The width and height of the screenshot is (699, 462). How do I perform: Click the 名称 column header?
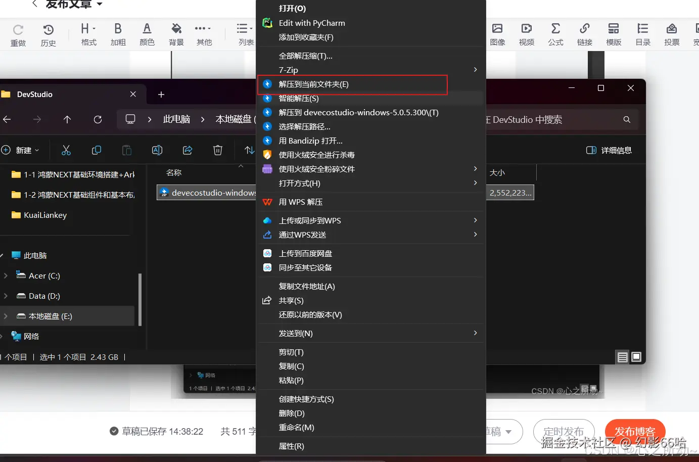coord(173,172)
